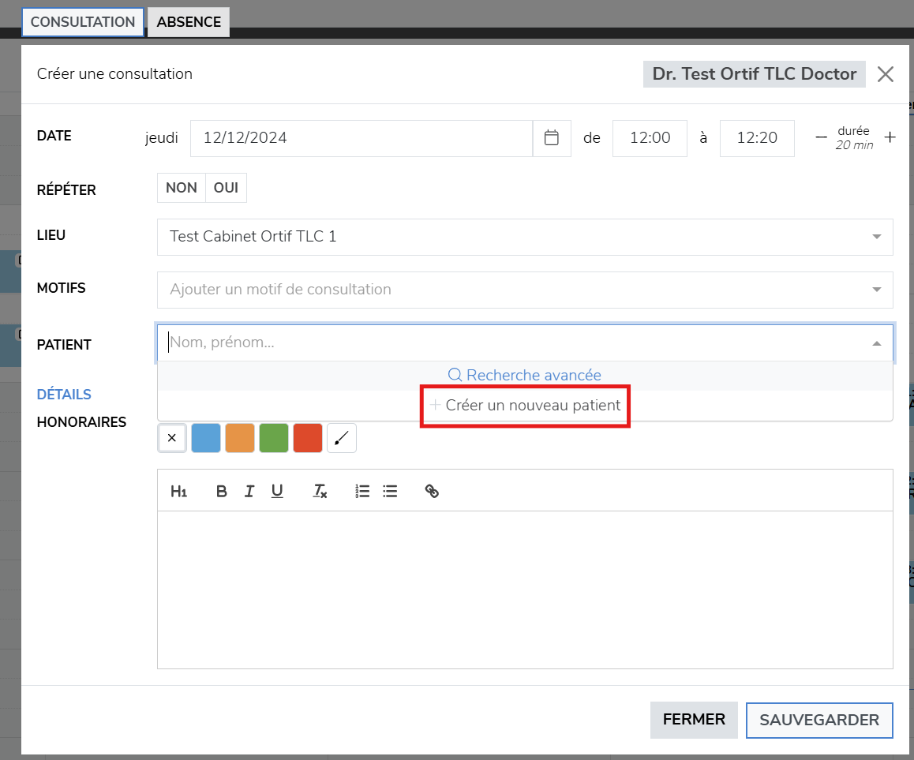The height and width of the screenshot is (760, 914).
Task: Insert a numbered list
Action: pos(362,492)
